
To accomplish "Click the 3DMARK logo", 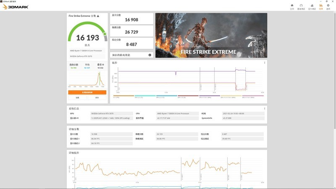I will click(x=16, y=7).
